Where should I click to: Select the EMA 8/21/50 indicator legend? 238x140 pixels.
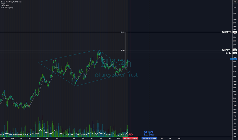pyautogui.click(x=5, y=6)
